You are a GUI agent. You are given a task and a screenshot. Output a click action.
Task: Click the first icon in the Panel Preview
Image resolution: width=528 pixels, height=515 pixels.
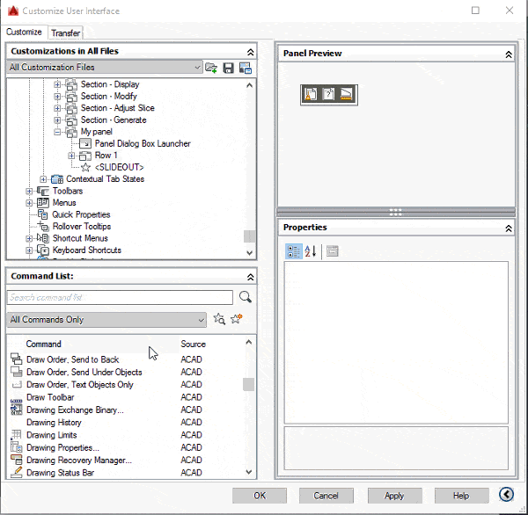311,94
